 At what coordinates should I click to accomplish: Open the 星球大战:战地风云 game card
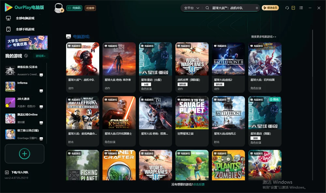pos(229,121)
